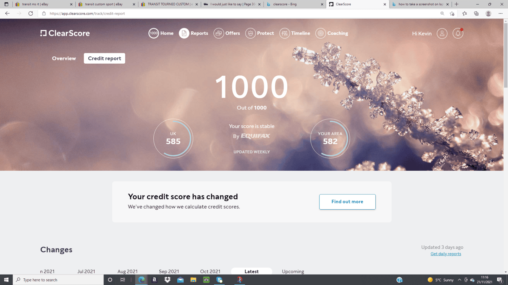The image size is (508, 285).
Task: Select the Jul 2021 changes month
Action: click(x=86, y=271)
